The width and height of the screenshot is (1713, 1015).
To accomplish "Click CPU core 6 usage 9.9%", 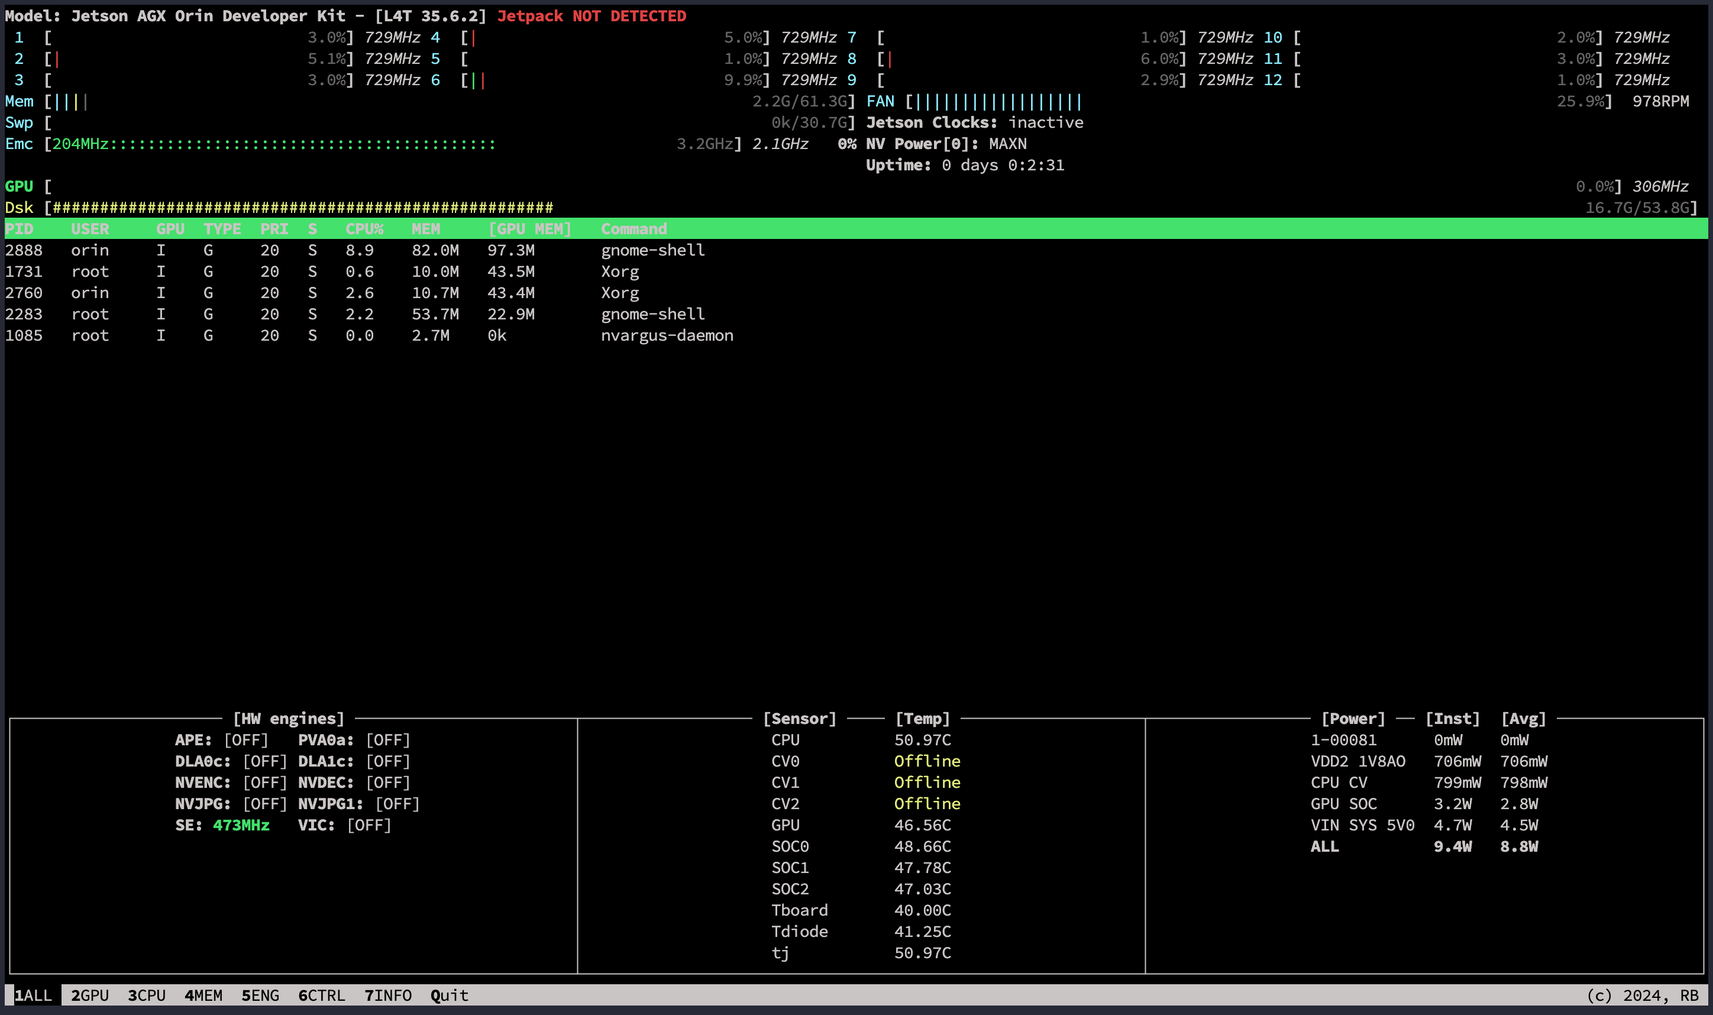I will 743,80.
